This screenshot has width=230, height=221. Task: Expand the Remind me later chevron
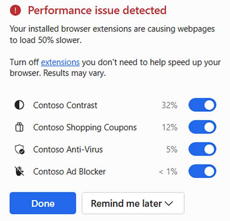[x=169, y=203]
